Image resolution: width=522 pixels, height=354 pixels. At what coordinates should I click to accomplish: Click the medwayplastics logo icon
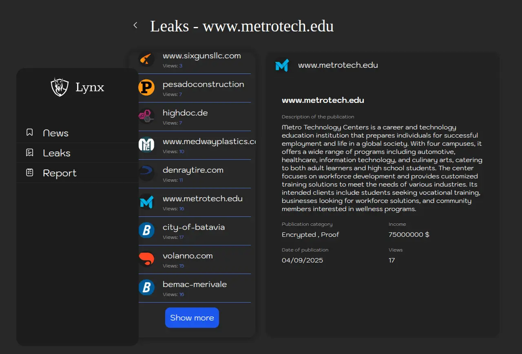coord(146,145)
